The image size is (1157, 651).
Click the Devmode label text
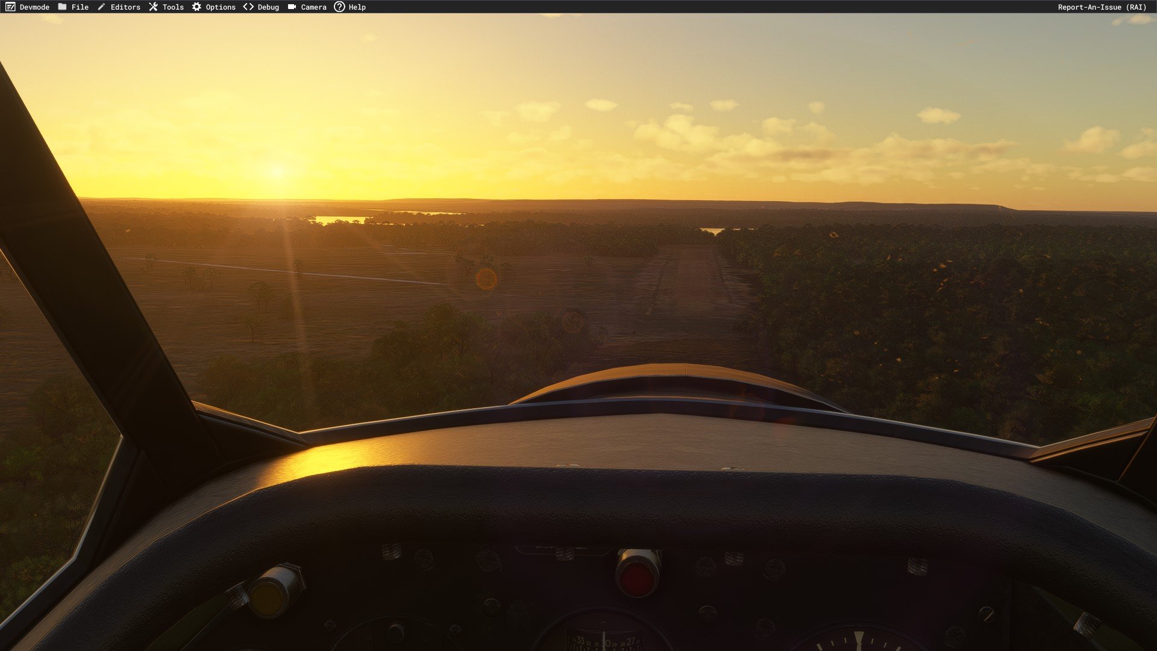pos(34,7)
